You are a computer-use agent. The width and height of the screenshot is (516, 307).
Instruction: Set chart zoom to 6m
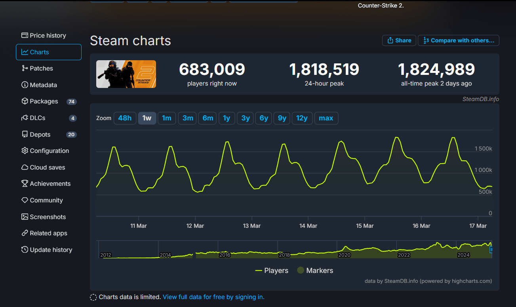point(208,118)
